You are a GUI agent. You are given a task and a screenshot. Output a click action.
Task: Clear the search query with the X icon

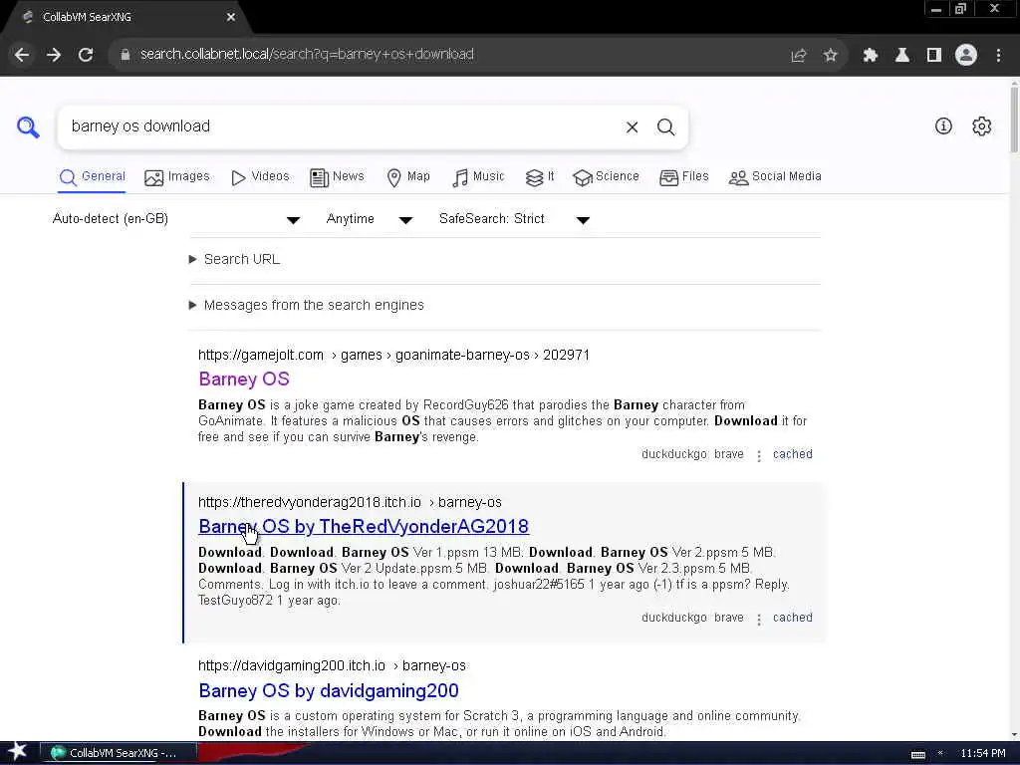(632, 127)
